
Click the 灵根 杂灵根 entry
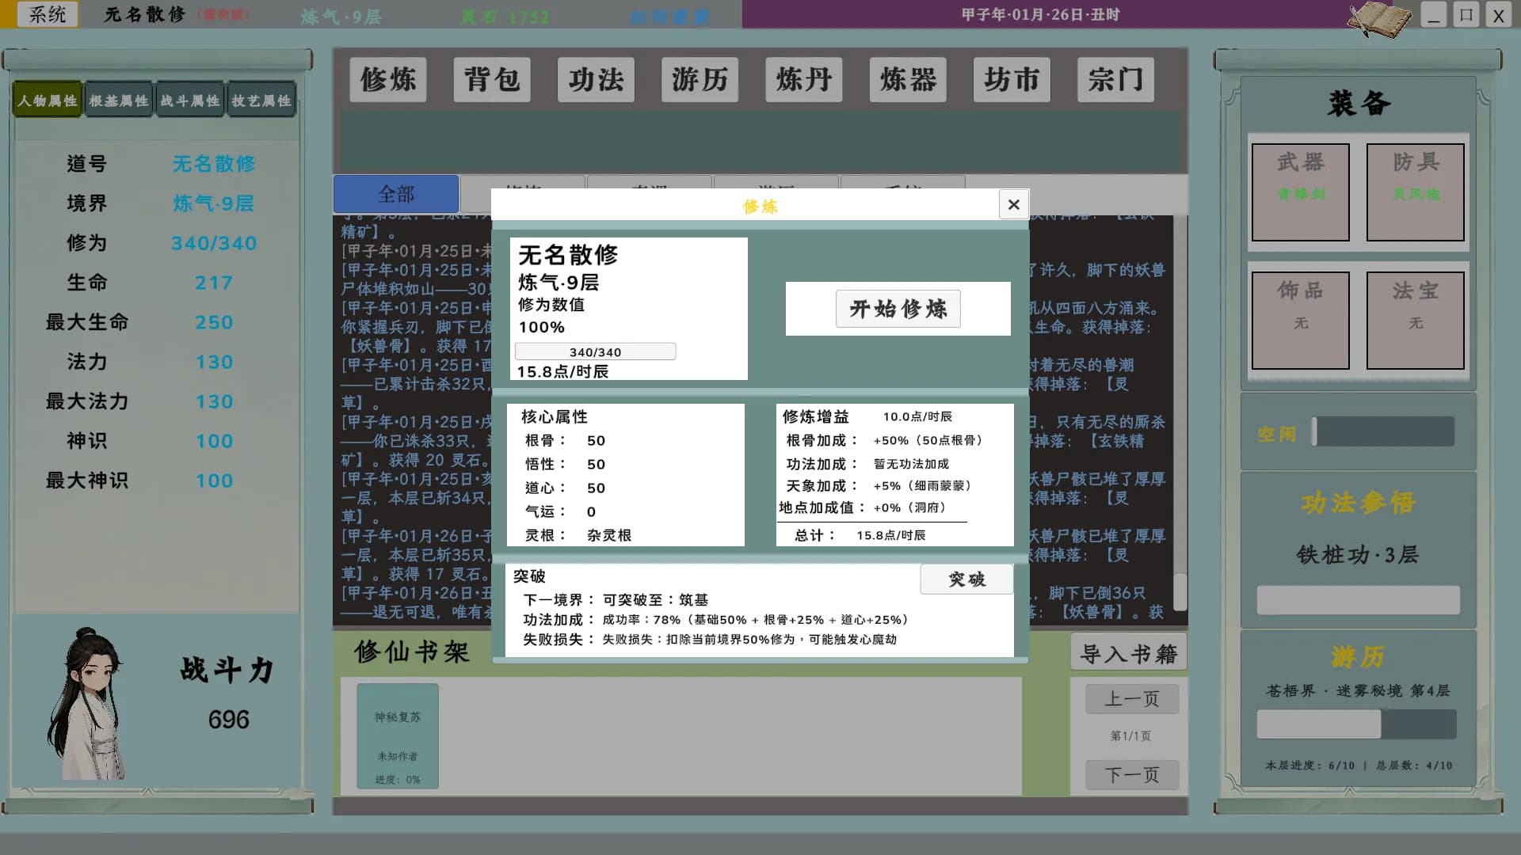(x=578, y=535)
